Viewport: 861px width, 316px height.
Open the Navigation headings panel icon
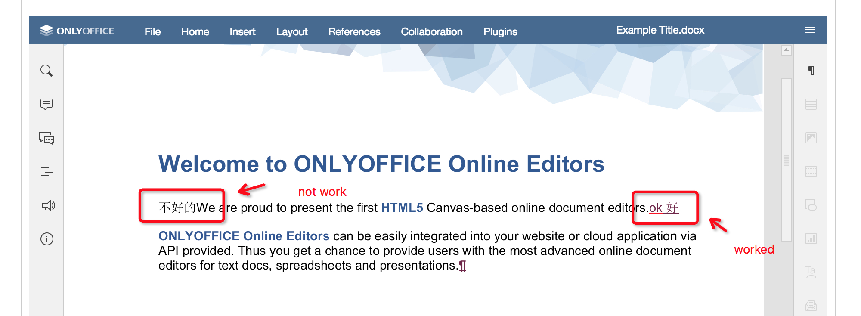tap(46, 171)
